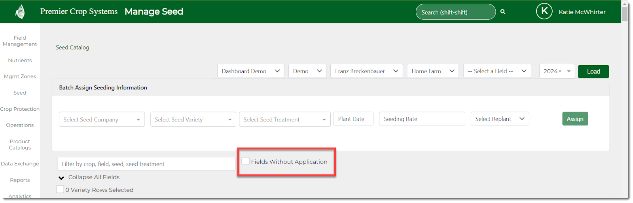Image resolution: width=633 pixels, height=203 pixels.
Task: Check Fields Without Application box
Action: point(246,161)
